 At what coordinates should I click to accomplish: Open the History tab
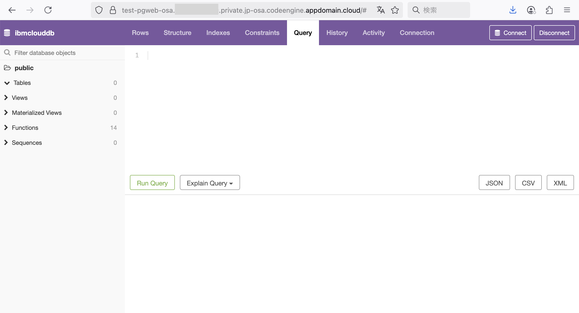click(337, 33)
